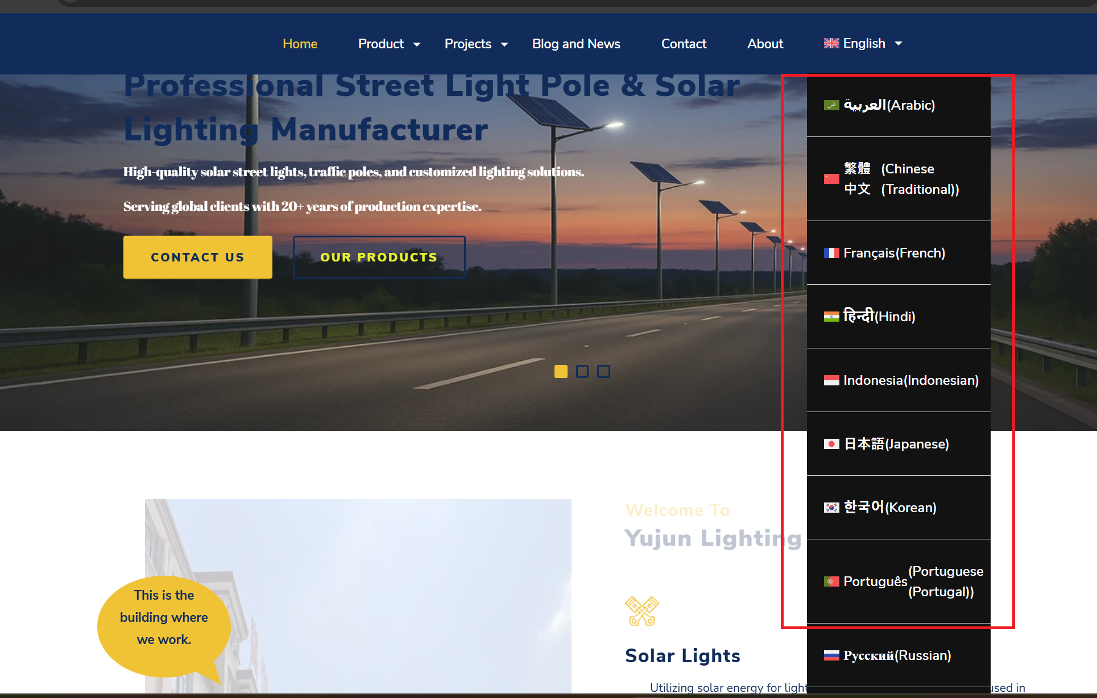
Task: Click the UK flag icon beside English
Action: pyautogui.click(x=831, y=44)
